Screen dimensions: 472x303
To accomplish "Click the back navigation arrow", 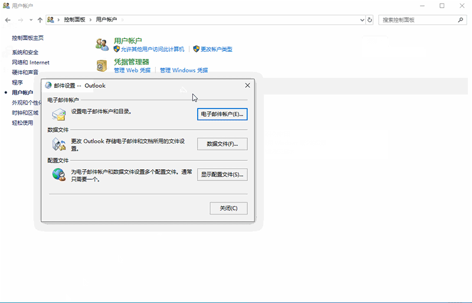I will (8, 19).
